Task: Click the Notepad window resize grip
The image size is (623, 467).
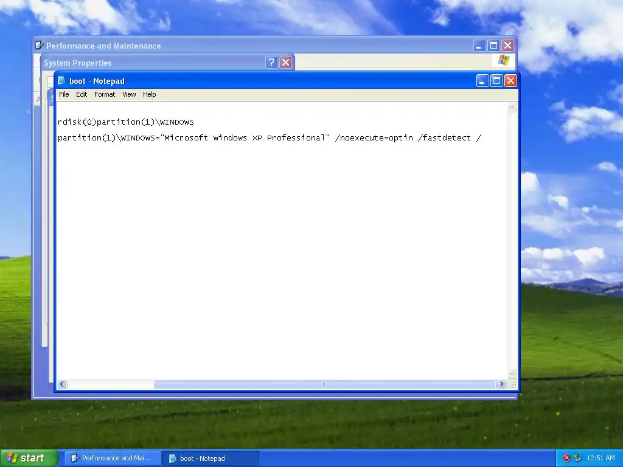Action: (x=512, y=384)
